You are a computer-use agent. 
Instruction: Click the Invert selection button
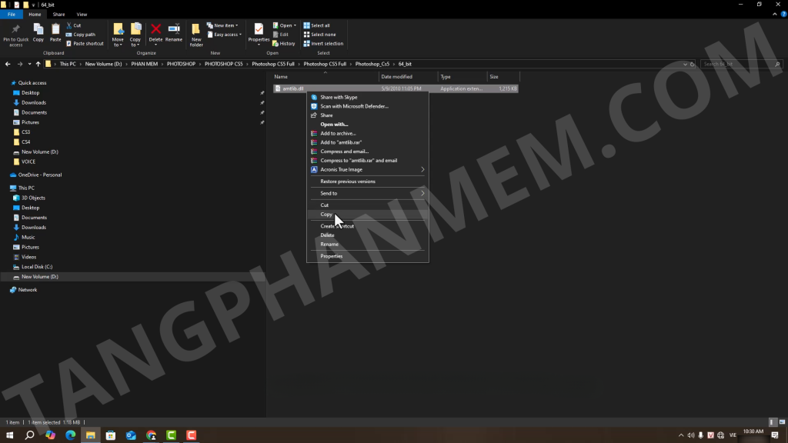326,44
